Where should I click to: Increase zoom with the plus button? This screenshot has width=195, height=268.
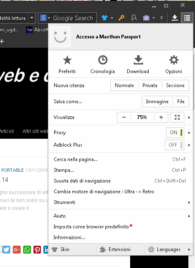tap(161, 117)
